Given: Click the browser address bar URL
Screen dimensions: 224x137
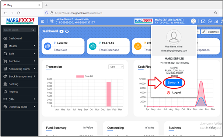Looking at the screenshot, I should click(x=78, y=13).
